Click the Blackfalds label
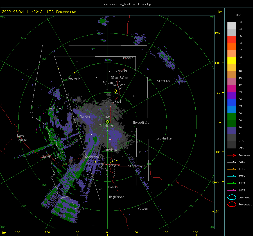Image resolution: width=253 pixels, height=236 pixels. click(x=119, y=78)
